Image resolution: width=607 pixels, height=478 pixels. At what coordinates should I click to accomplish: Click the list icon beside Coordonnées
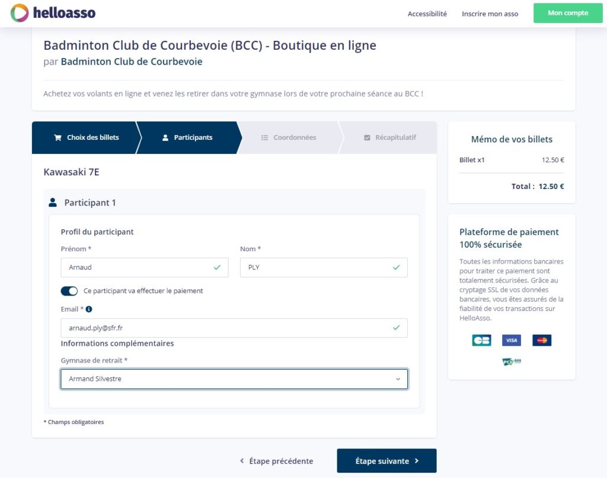click(265, 137)
